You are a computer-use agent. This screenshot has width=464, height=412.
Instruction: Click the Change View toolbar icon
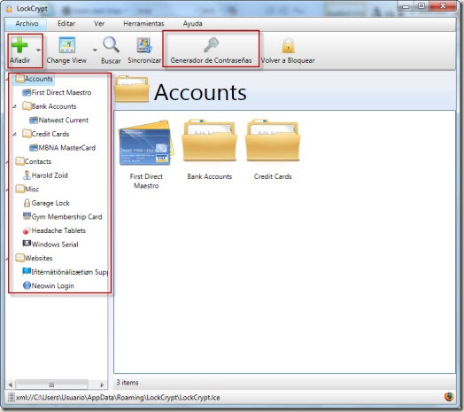point(67,45)
